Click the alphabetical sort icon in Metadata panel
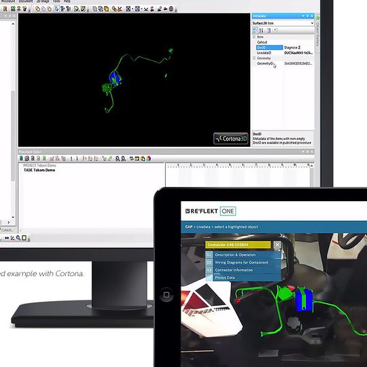Screen dimensions: 367x367 (x=262, y=31)
